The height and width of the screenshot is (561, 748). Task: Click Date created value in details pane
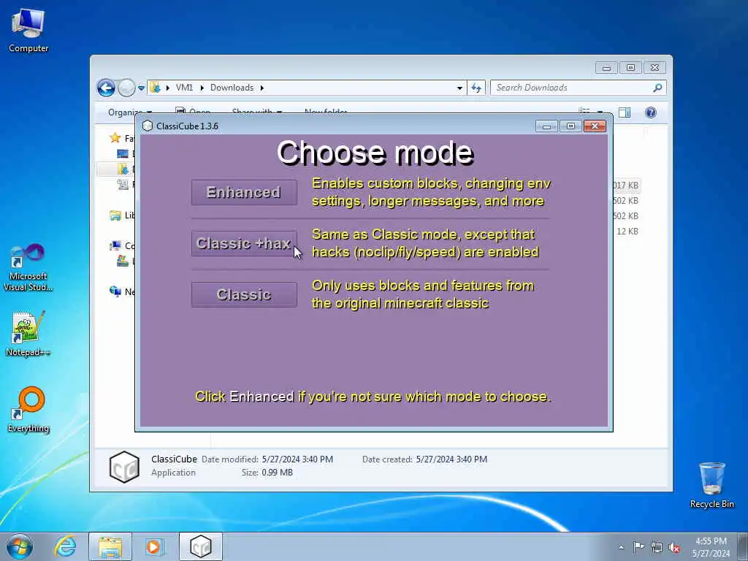click(x=451, y=459)
